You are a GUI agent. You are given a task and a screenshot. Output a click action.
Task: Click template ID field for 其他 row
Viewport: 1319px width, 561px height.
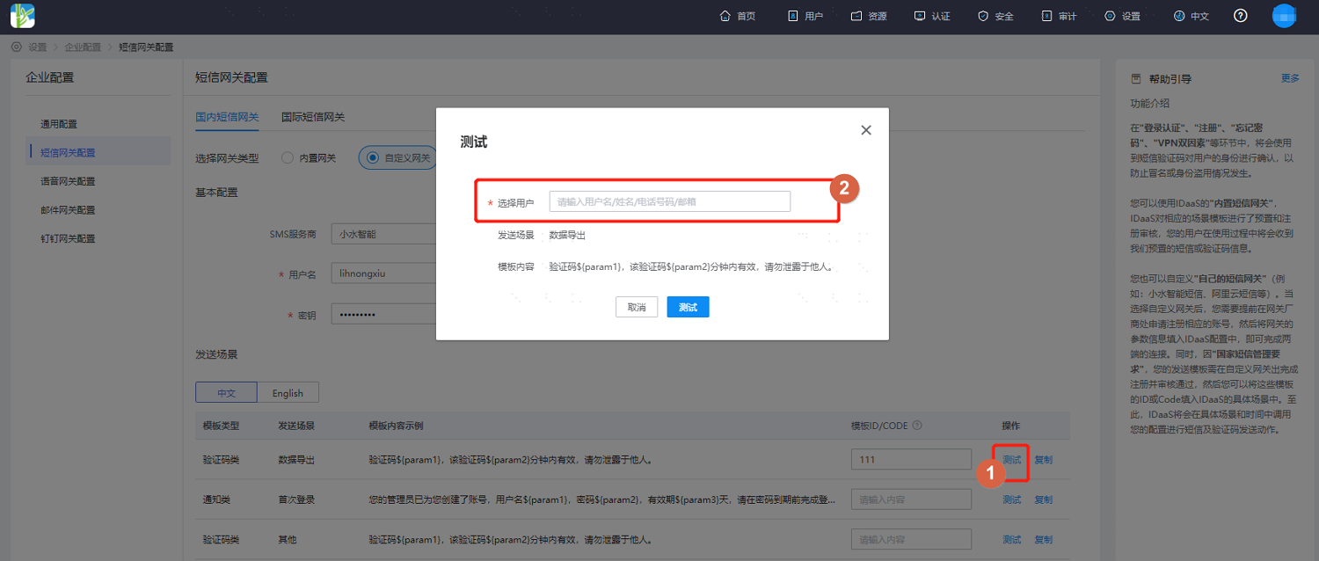pyautogui.click(x=911, y=539)
